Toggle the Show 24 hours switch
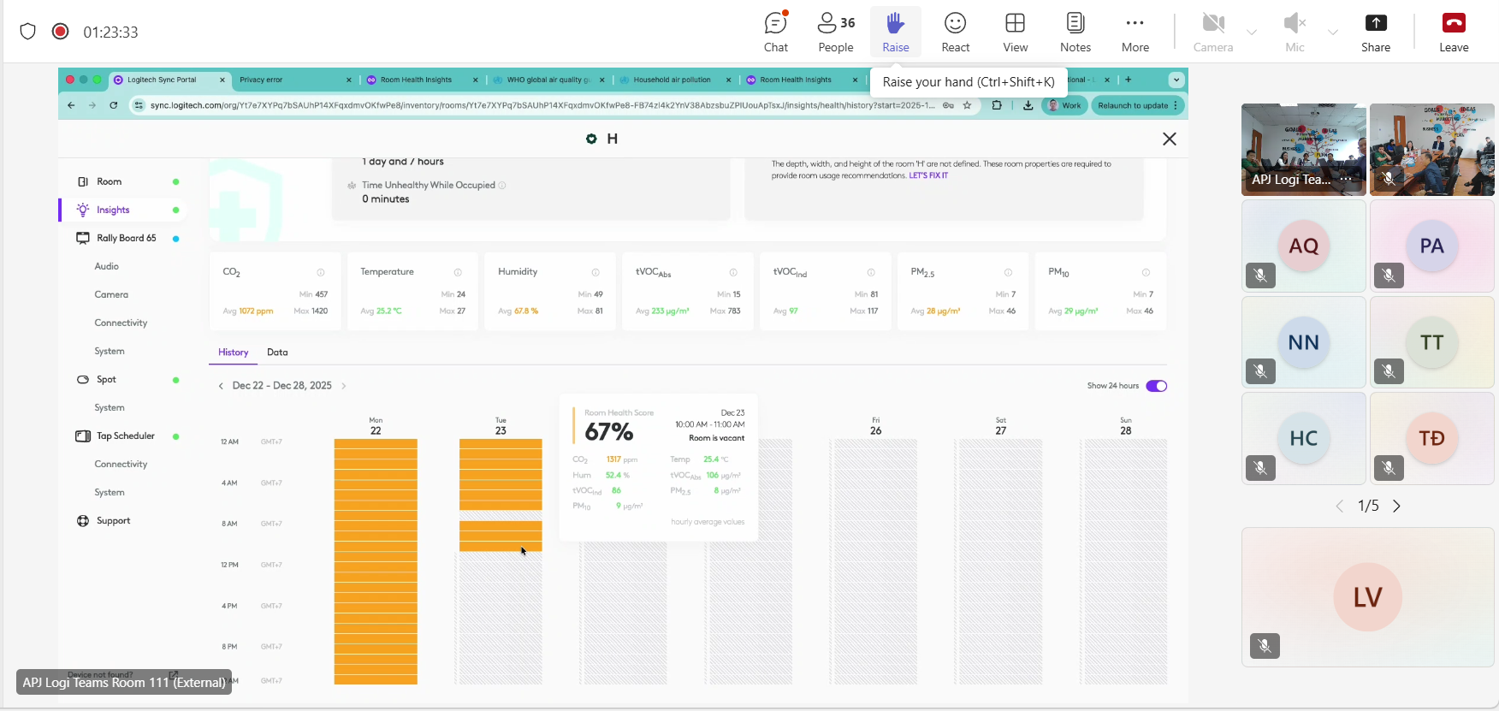Image resolution: width=1499 pixels, height=711 pixels. pos(1156,386)
